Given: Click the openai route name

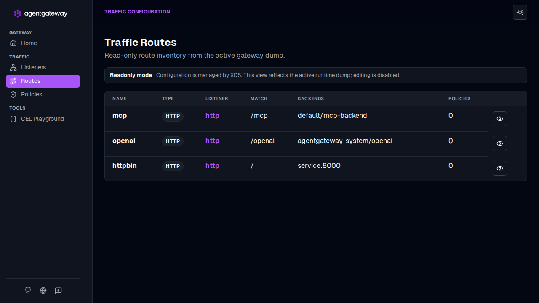Looking at the screenshot, I should click(x=124, y=141).
